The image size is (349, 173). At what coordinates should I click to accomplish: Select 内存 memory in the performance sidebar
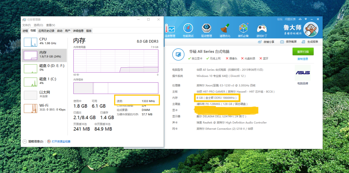(44, 55)
